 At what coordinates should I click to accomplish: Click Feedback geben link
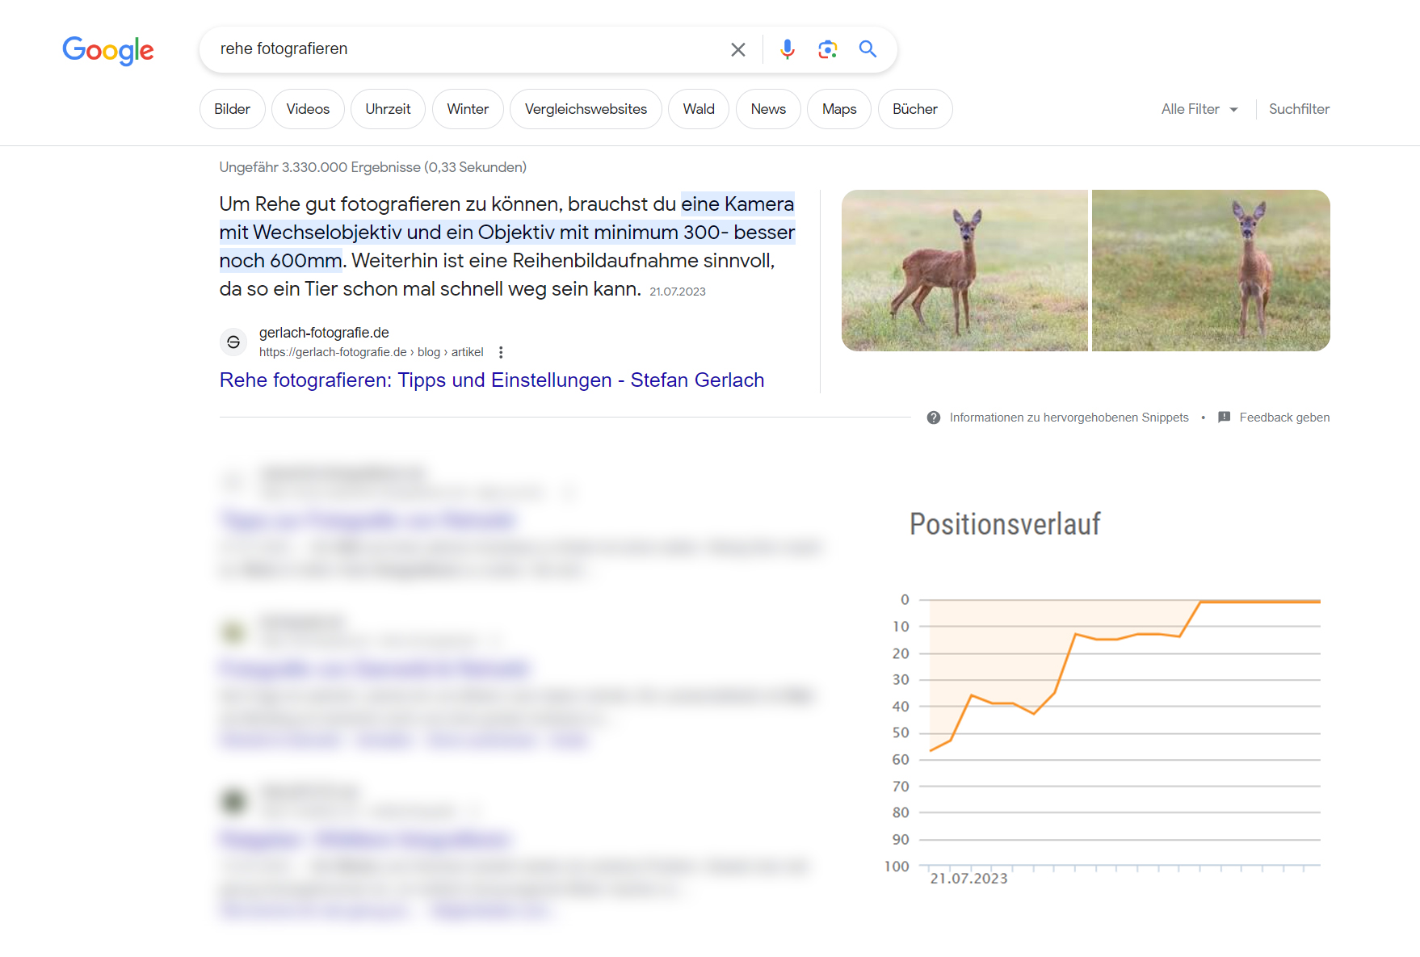coord(1283,418)
